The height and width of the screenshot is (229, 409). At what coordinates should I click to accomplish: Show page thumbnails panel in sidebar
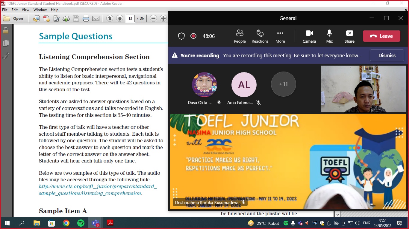(5, 43)
